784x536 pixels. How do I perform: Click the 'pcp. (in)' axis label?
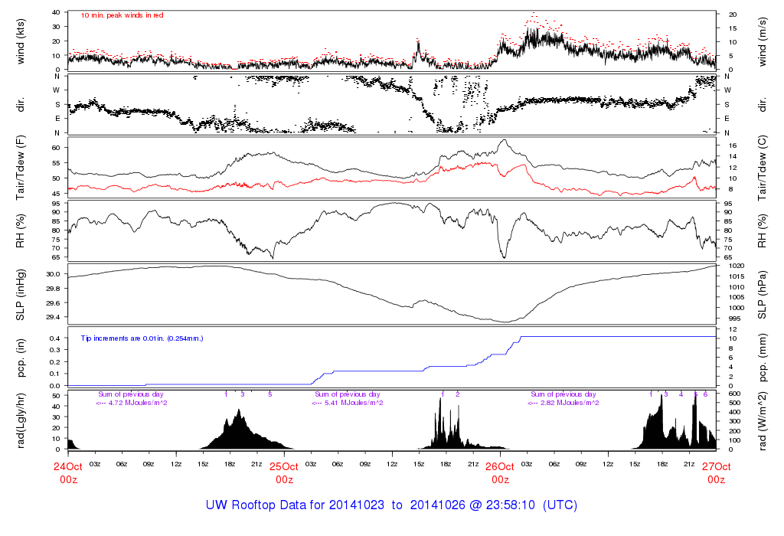pyautogui.click(x=21, y=358)
